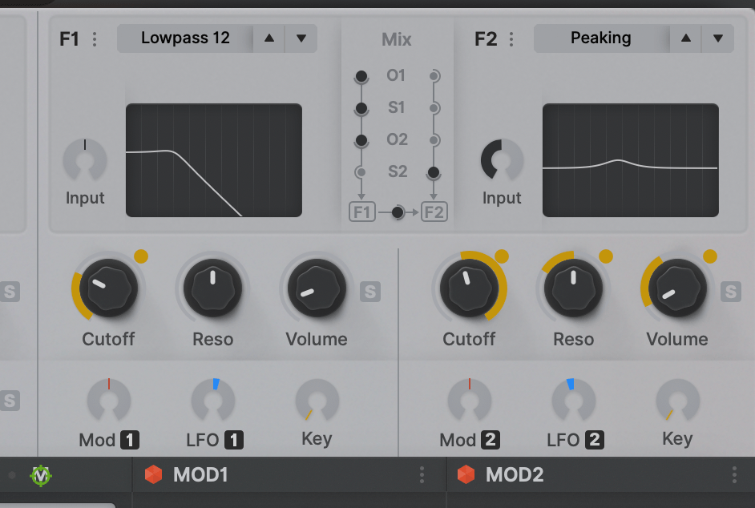Click the red hexagon icon beside MOD2
Image resolution: width=755 pixels, height=508 pixels.
pyautogui.click(x=466, y=474)
